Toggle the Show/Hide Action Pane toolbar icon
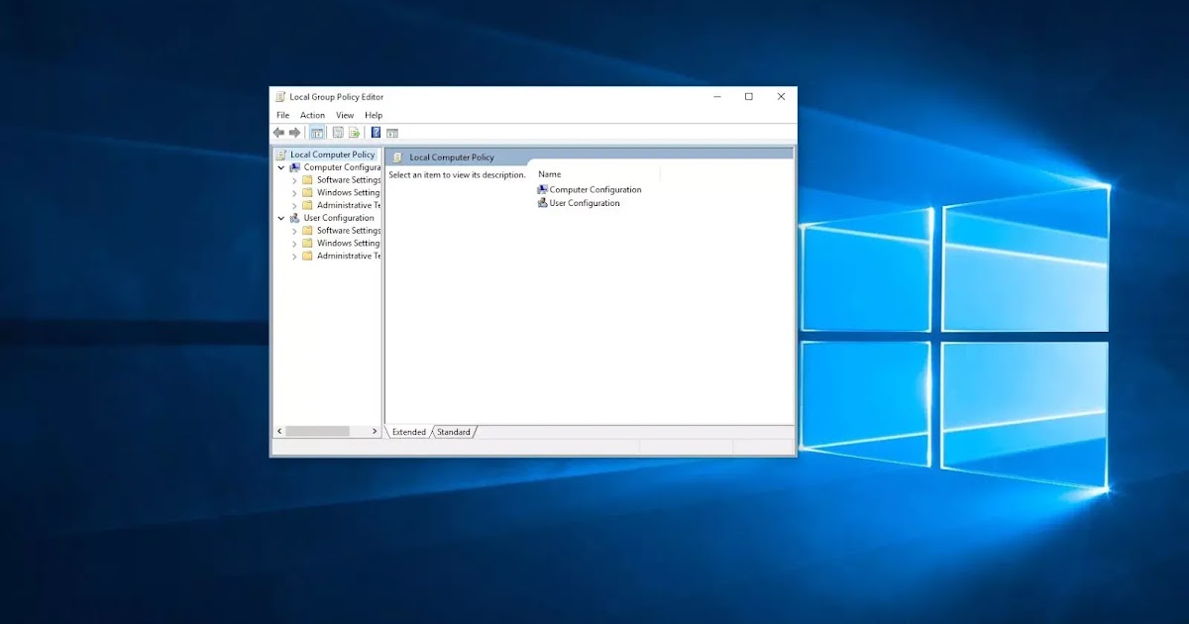Image resolution: width=1189 pixels, height=624 pixels. [392, 133]
